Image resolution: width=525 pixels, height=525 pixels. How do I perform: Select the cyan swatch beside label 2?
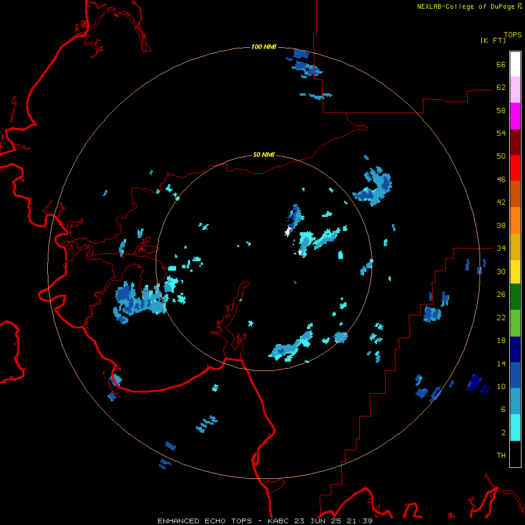515,428
